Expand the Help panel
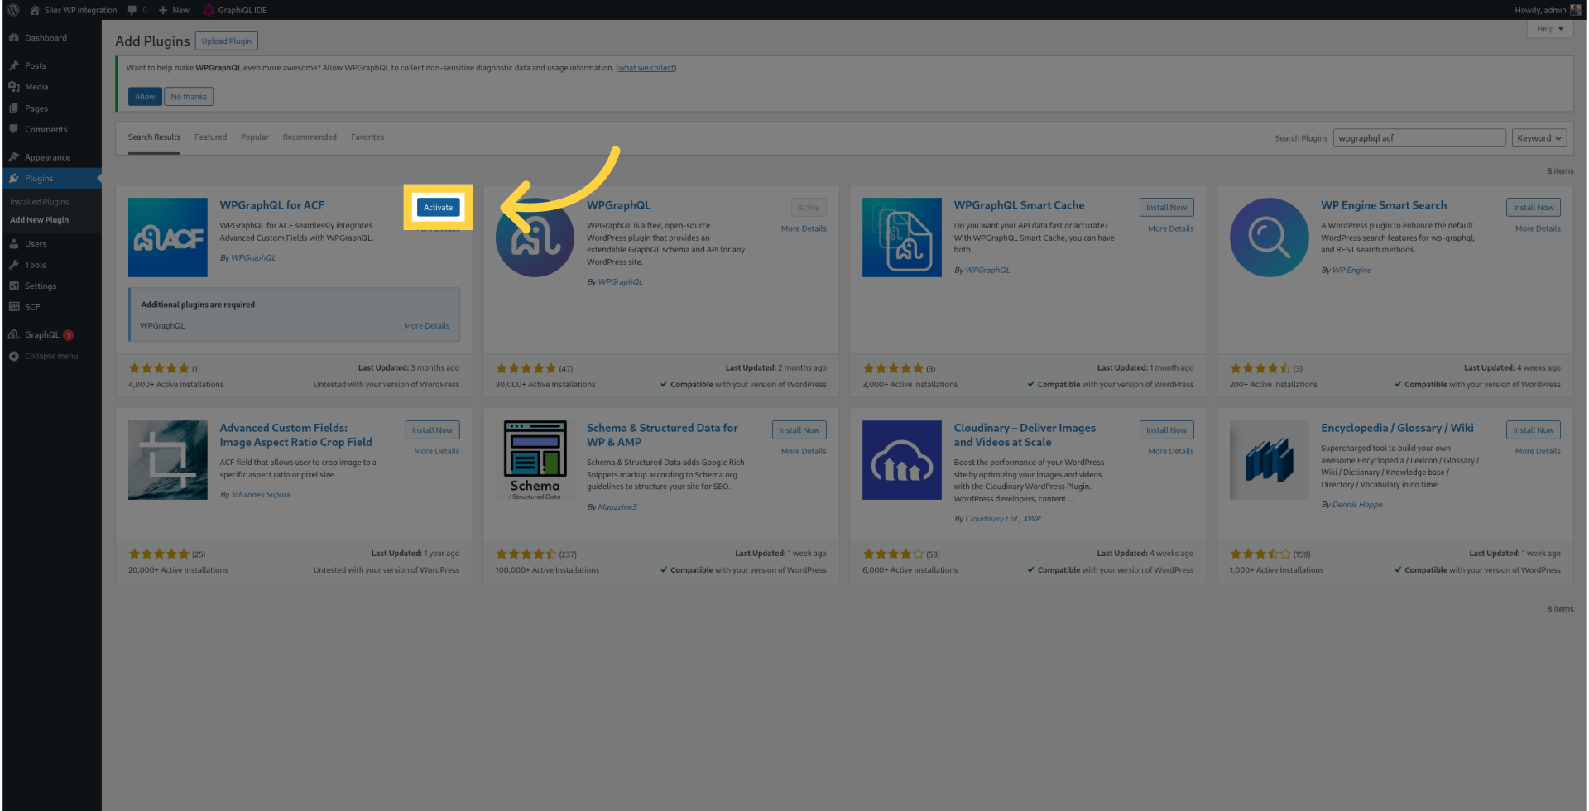Screen dimensions: 1589x811 coord(1550,29)
